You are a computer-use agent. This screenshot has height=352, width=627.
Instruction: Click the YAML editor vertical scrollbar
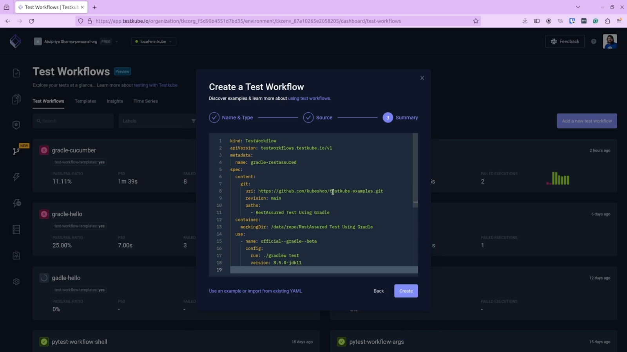tap(415, 170)
